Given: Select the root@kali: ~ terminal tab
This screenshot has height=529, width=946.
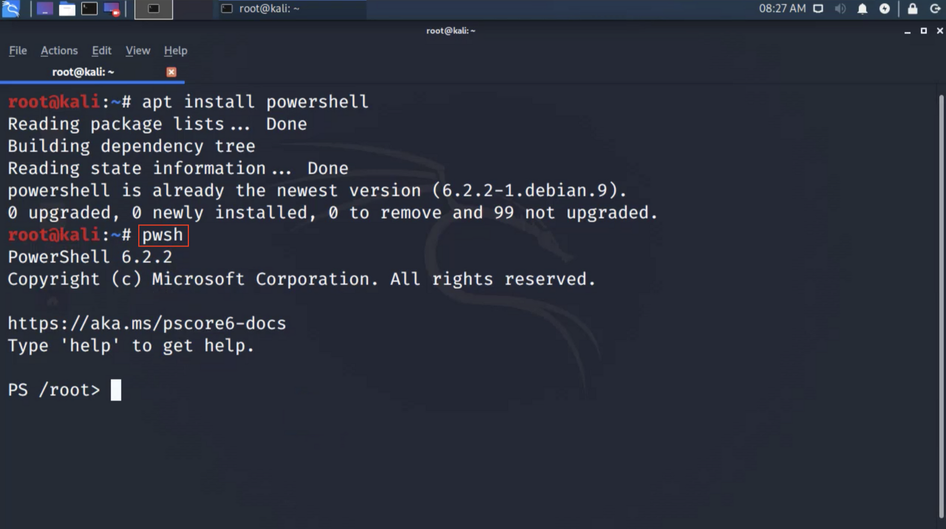Looking at the screenshot, I should click(83, 72).
